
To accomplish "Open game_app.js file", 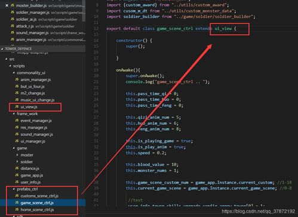I will [32, 175].
